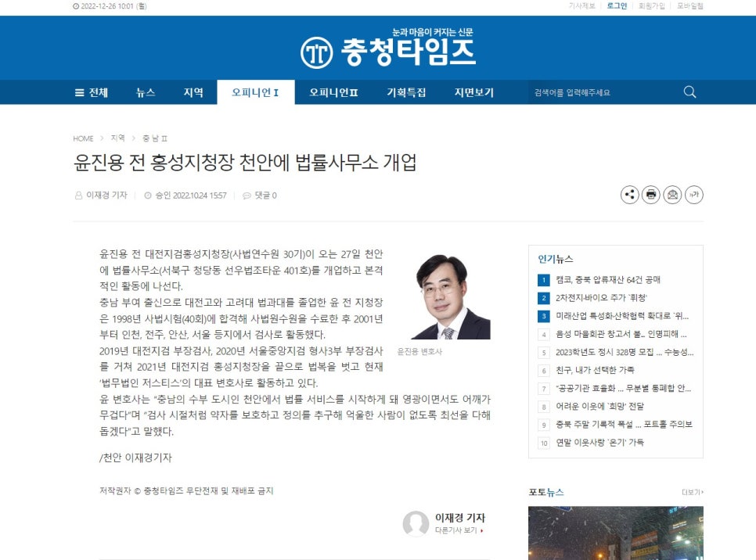Change font size with 가 icon
Screen dimensions: 756x560
pyautogui.click(x=694, y=195)
